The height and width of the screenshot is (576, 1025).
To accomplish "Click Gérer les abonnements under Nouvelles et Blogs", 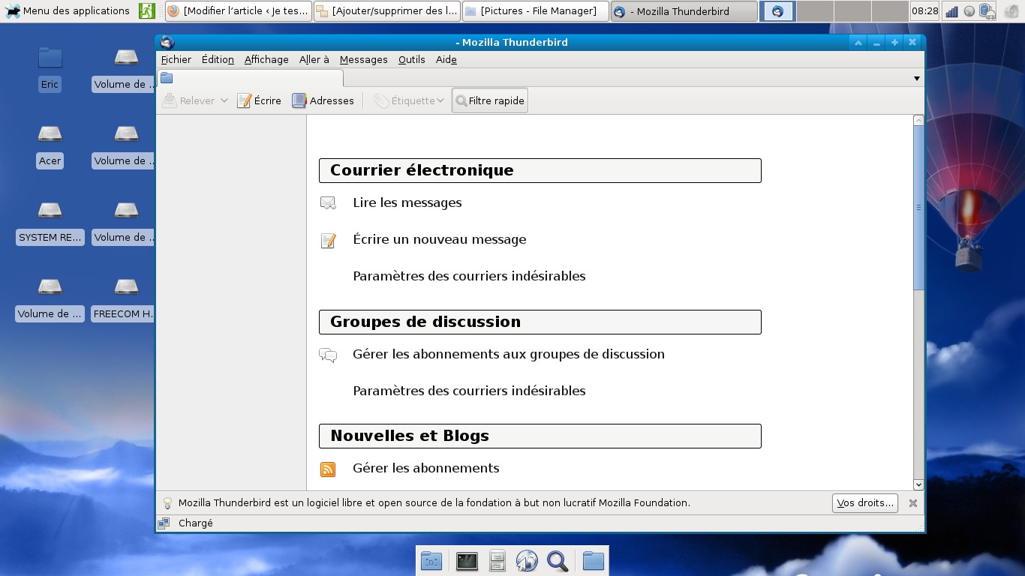I will coord(426,468).
